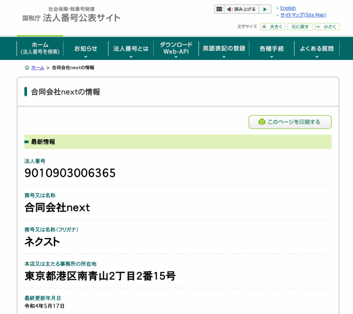Expand chevron under 法人番号とは
The width and height of the screenshot is (353, 314).
pyautogui.click(x=131, y=57)
